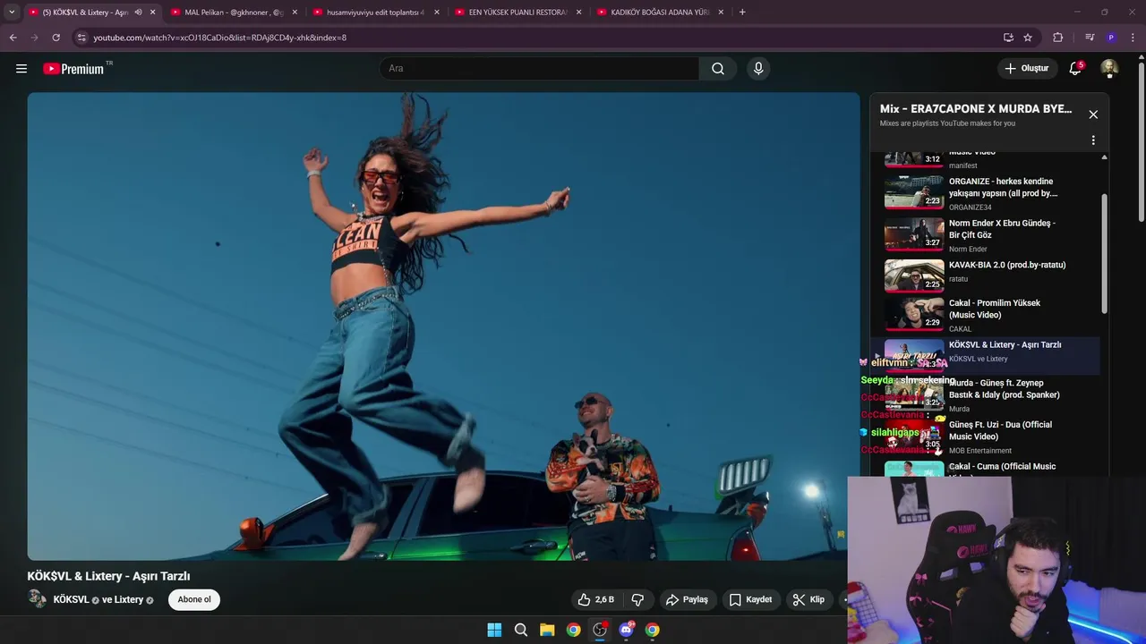The image size is (1146, 644).
Task: Open Windows Start menu
Action: 494,630
